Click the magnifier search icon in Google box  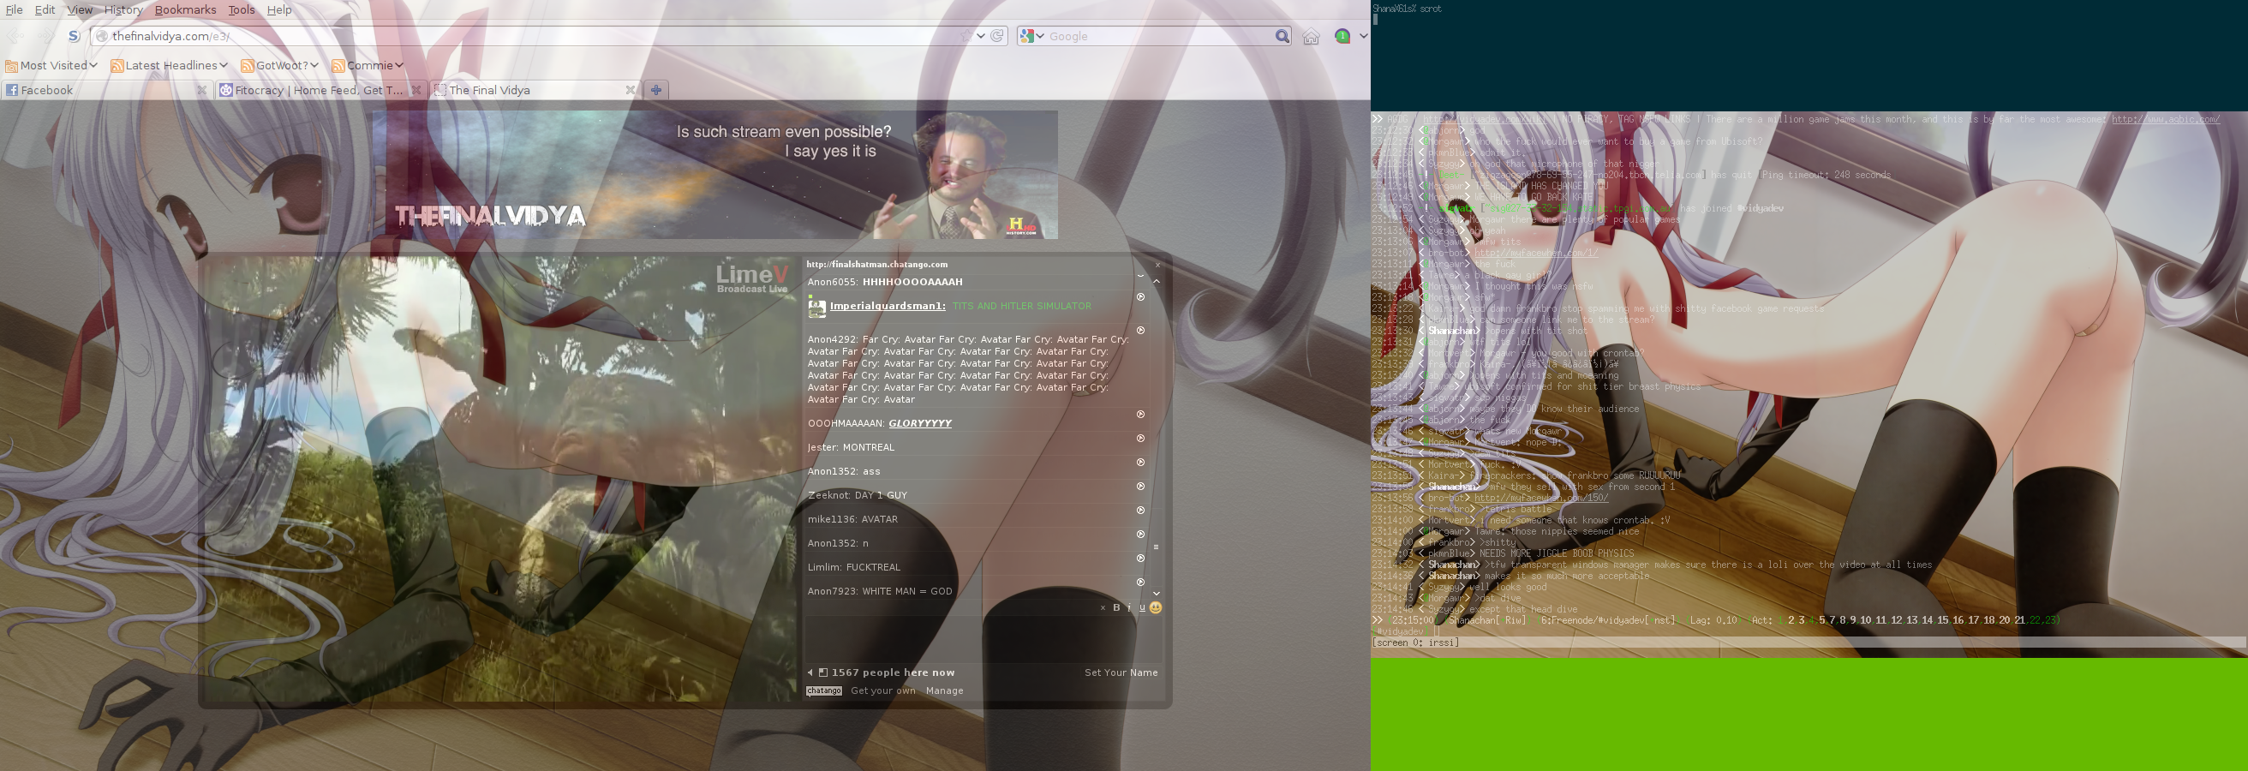[1281, 37]
